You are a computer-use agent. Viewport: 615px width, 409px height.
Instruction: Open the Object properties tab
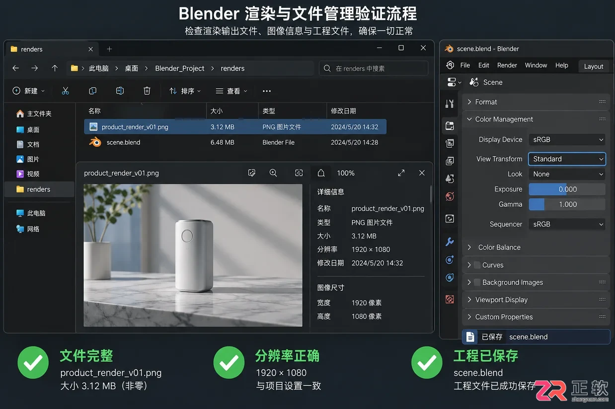[450, 219]
